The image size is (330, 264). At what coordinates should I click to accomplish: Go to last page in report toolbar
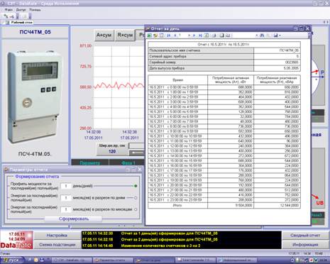(x=200, y=35)
